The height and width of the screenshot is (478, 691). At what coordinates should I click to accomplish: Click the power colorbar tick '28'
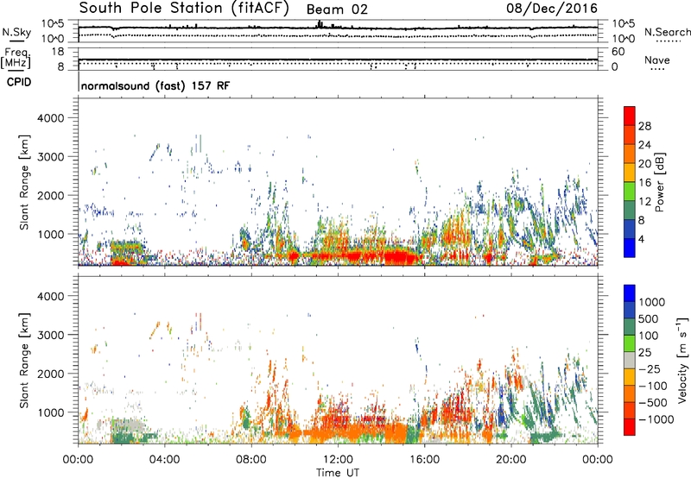pos(644,126)
